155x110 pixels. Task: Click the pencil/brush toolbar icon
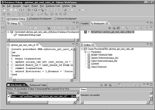(x=58, y=10)
